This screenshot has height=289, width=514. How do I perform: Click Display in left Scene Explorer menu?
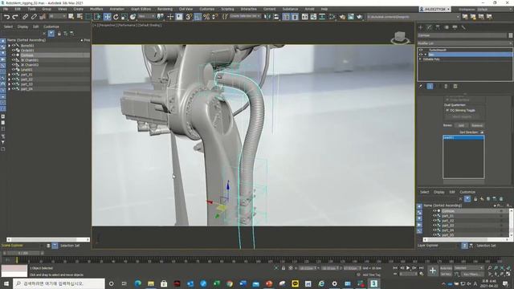pos(22,26)
